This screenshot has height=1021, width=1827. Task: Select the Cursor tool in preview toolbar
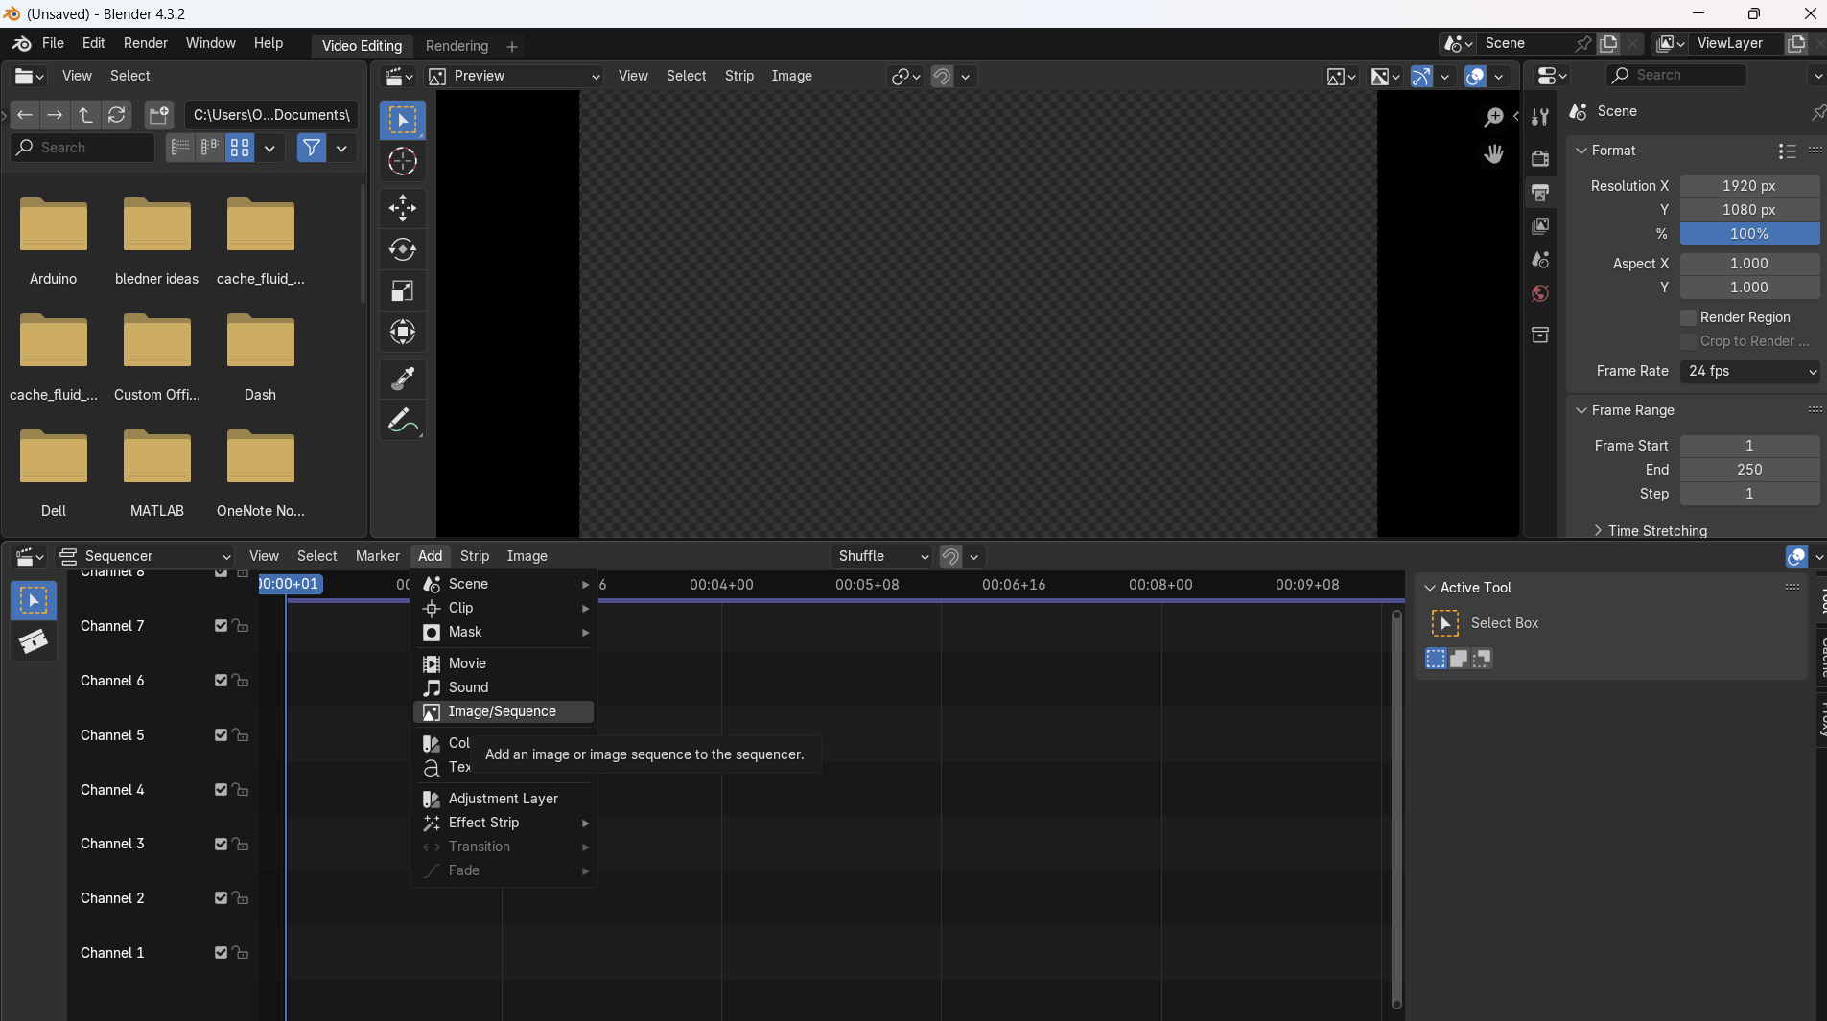point(402,161)
